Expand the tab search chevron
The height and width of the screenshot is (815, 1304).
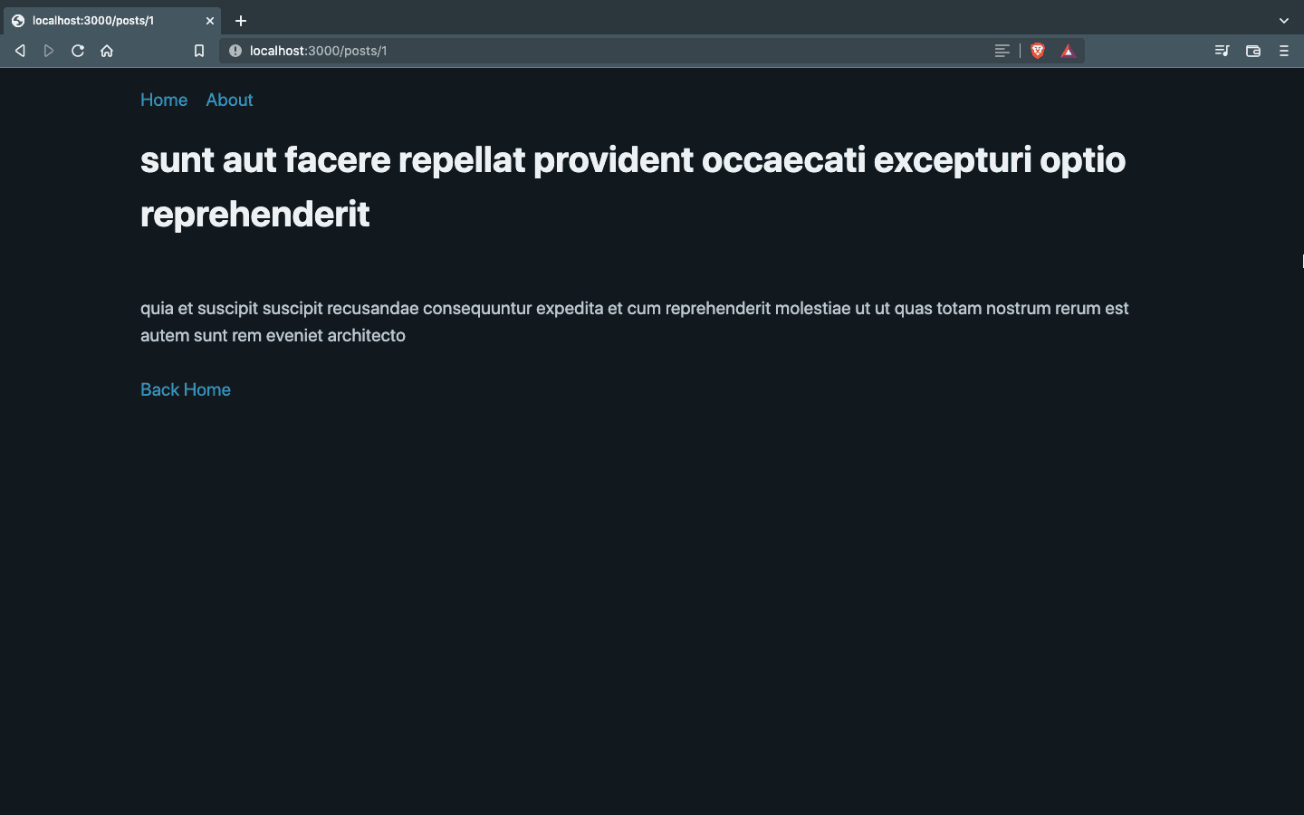1283,20
